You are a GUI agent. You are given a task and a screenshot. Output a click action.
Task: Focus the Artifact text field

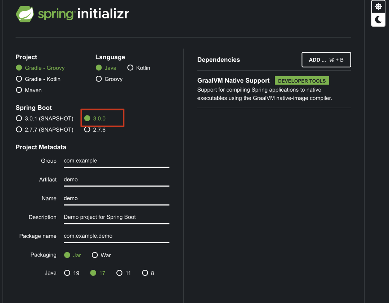pyautogui.click(x=116, y=180)
